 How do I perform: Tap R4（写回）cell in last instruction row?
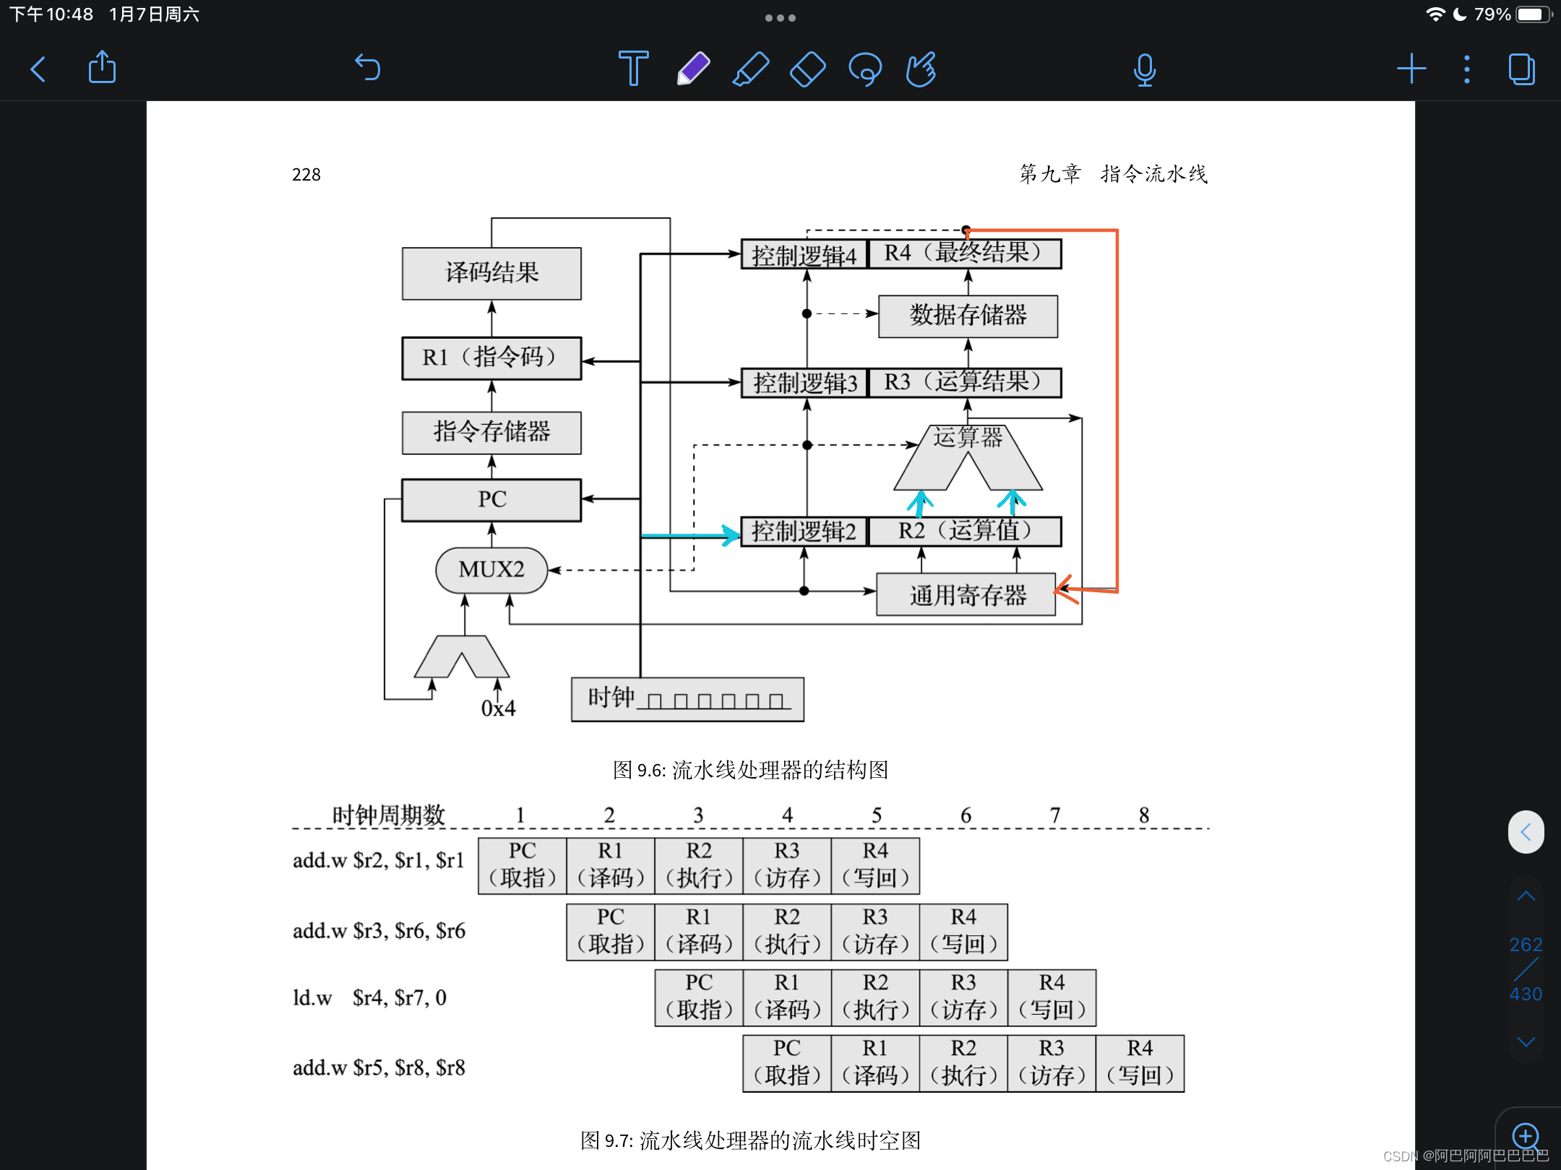coord(1140,1063)
